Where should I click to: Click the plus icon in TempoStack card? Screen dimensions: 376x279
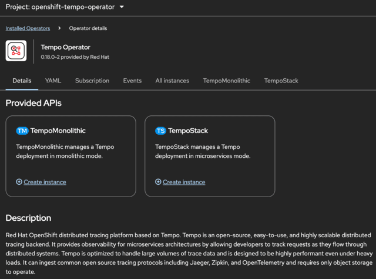pos(158,182)
